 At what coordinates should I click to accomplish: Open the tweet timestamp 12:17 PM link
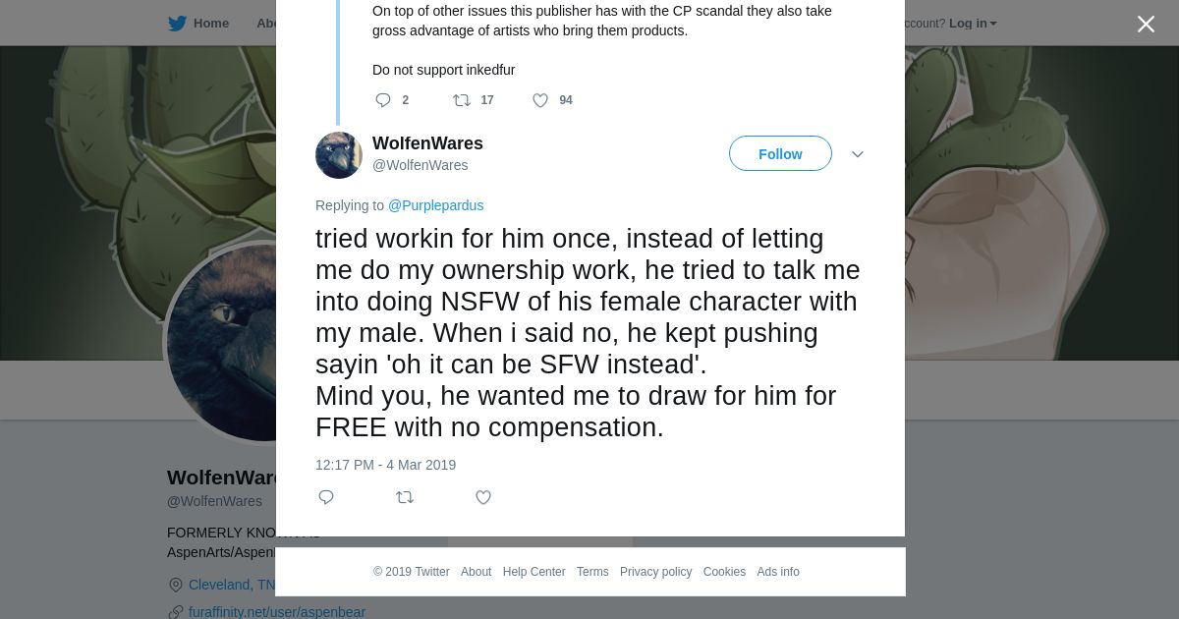385,465
